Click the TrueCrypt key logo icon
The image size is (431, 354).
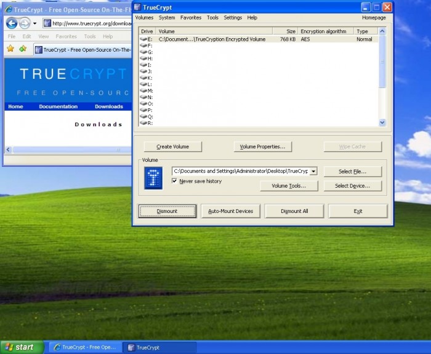[x=153, y=178]
